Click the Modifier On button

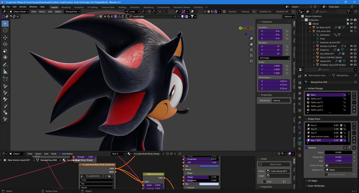pyautogui.click(x=265, y=12)
